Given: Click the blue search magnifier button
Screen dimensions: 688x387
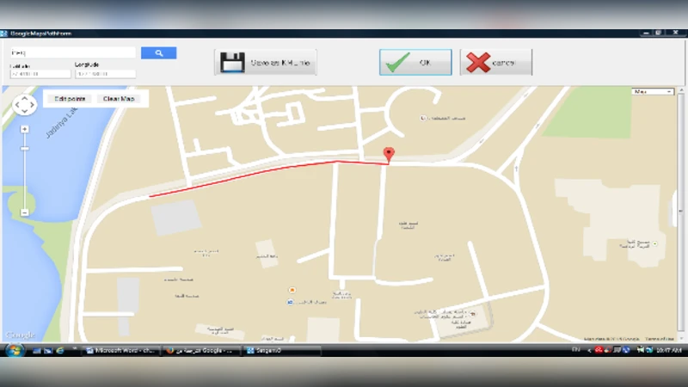Looking at the screenshot, I should coord(158,52).
